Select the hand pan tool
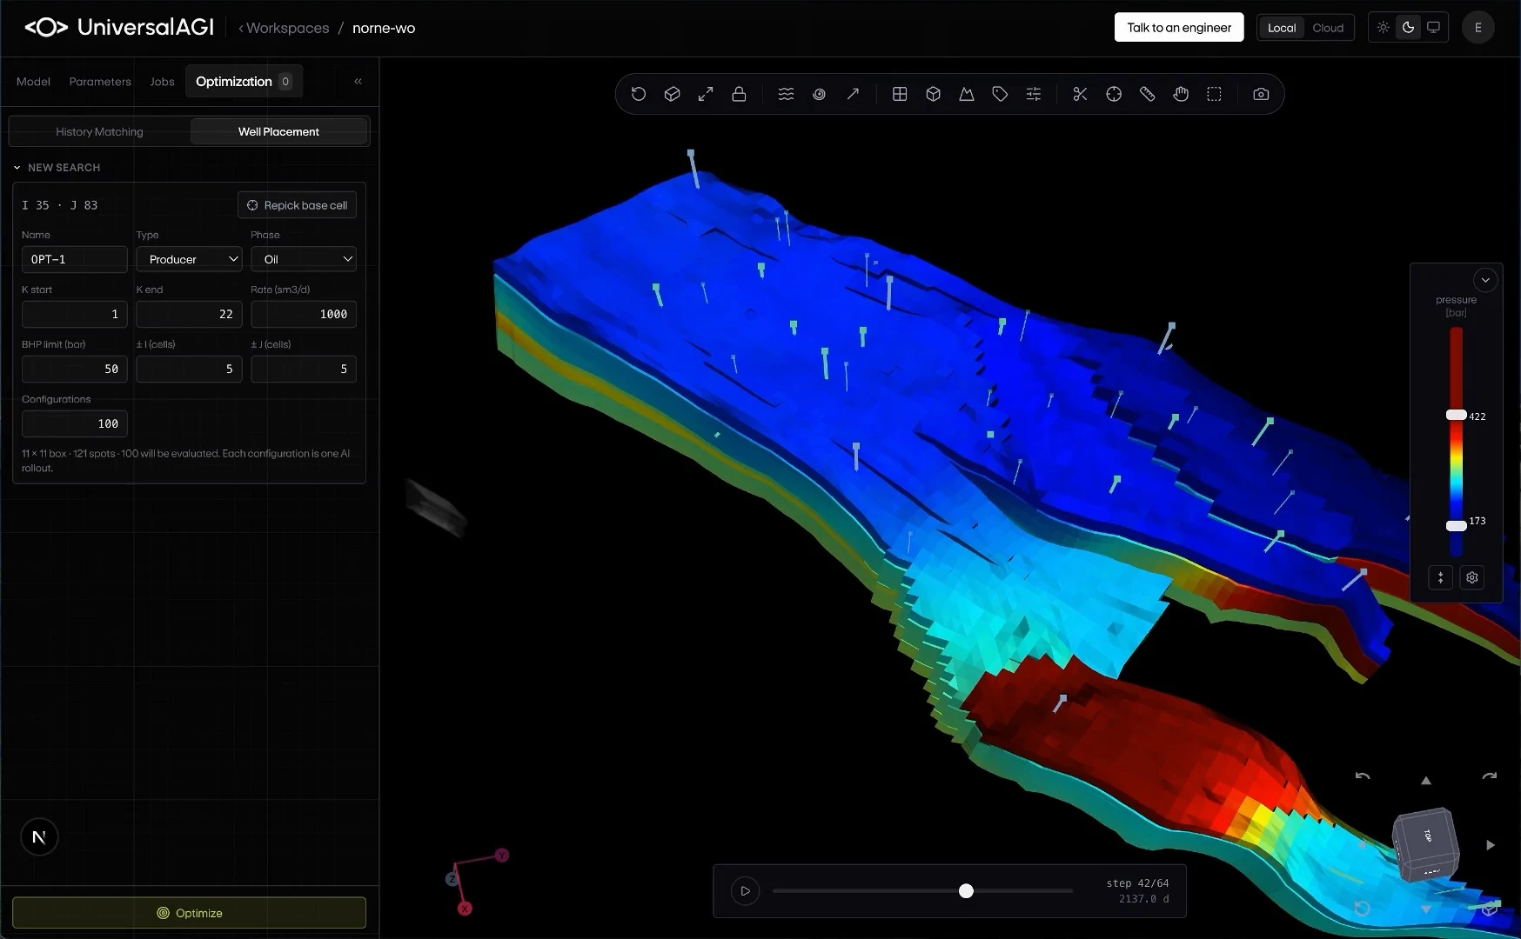Image resolution: width=1521 pixels, height=939 pixels. (x=1181, y=94)
